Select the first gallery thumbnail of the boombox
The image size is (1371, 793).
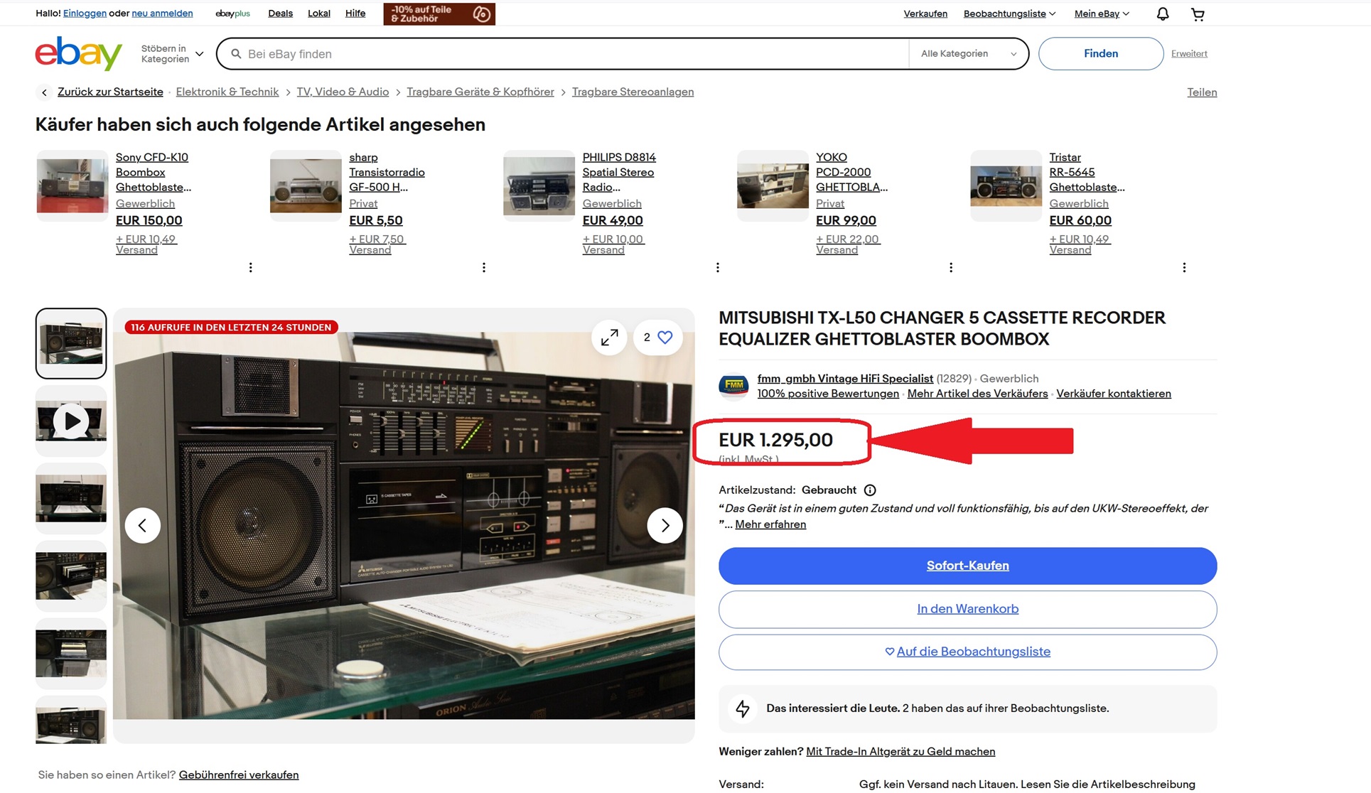(x=71, y=343)
